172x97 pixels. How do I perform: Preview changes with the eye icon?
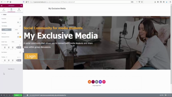tap(12, 95)
